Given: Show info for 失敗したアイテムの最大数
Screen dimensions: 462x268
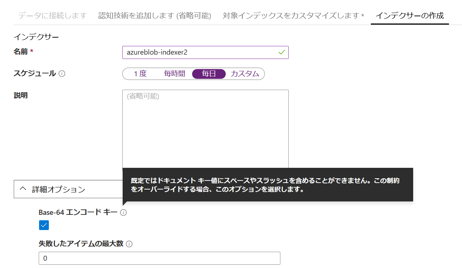Looking at the screenshot, I should tap(129, 244).
